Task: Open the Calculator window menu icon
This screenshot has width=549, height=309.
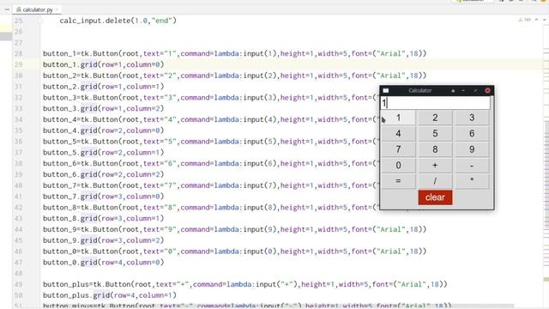Action: pyautogui.click(x=385, y=91)
